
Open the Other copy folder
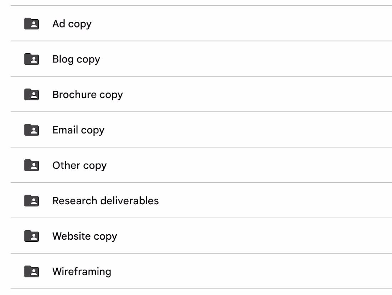coord(79,165)
